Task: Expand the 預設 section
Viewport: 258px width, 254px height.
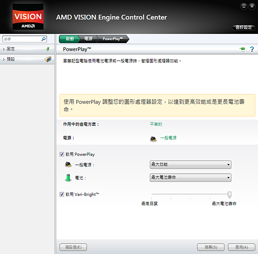Action: click(27, 59)
